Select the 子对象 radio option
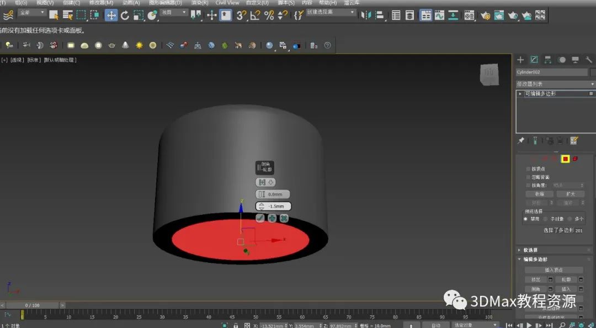The image size is (596, 328). click(545, 219)
